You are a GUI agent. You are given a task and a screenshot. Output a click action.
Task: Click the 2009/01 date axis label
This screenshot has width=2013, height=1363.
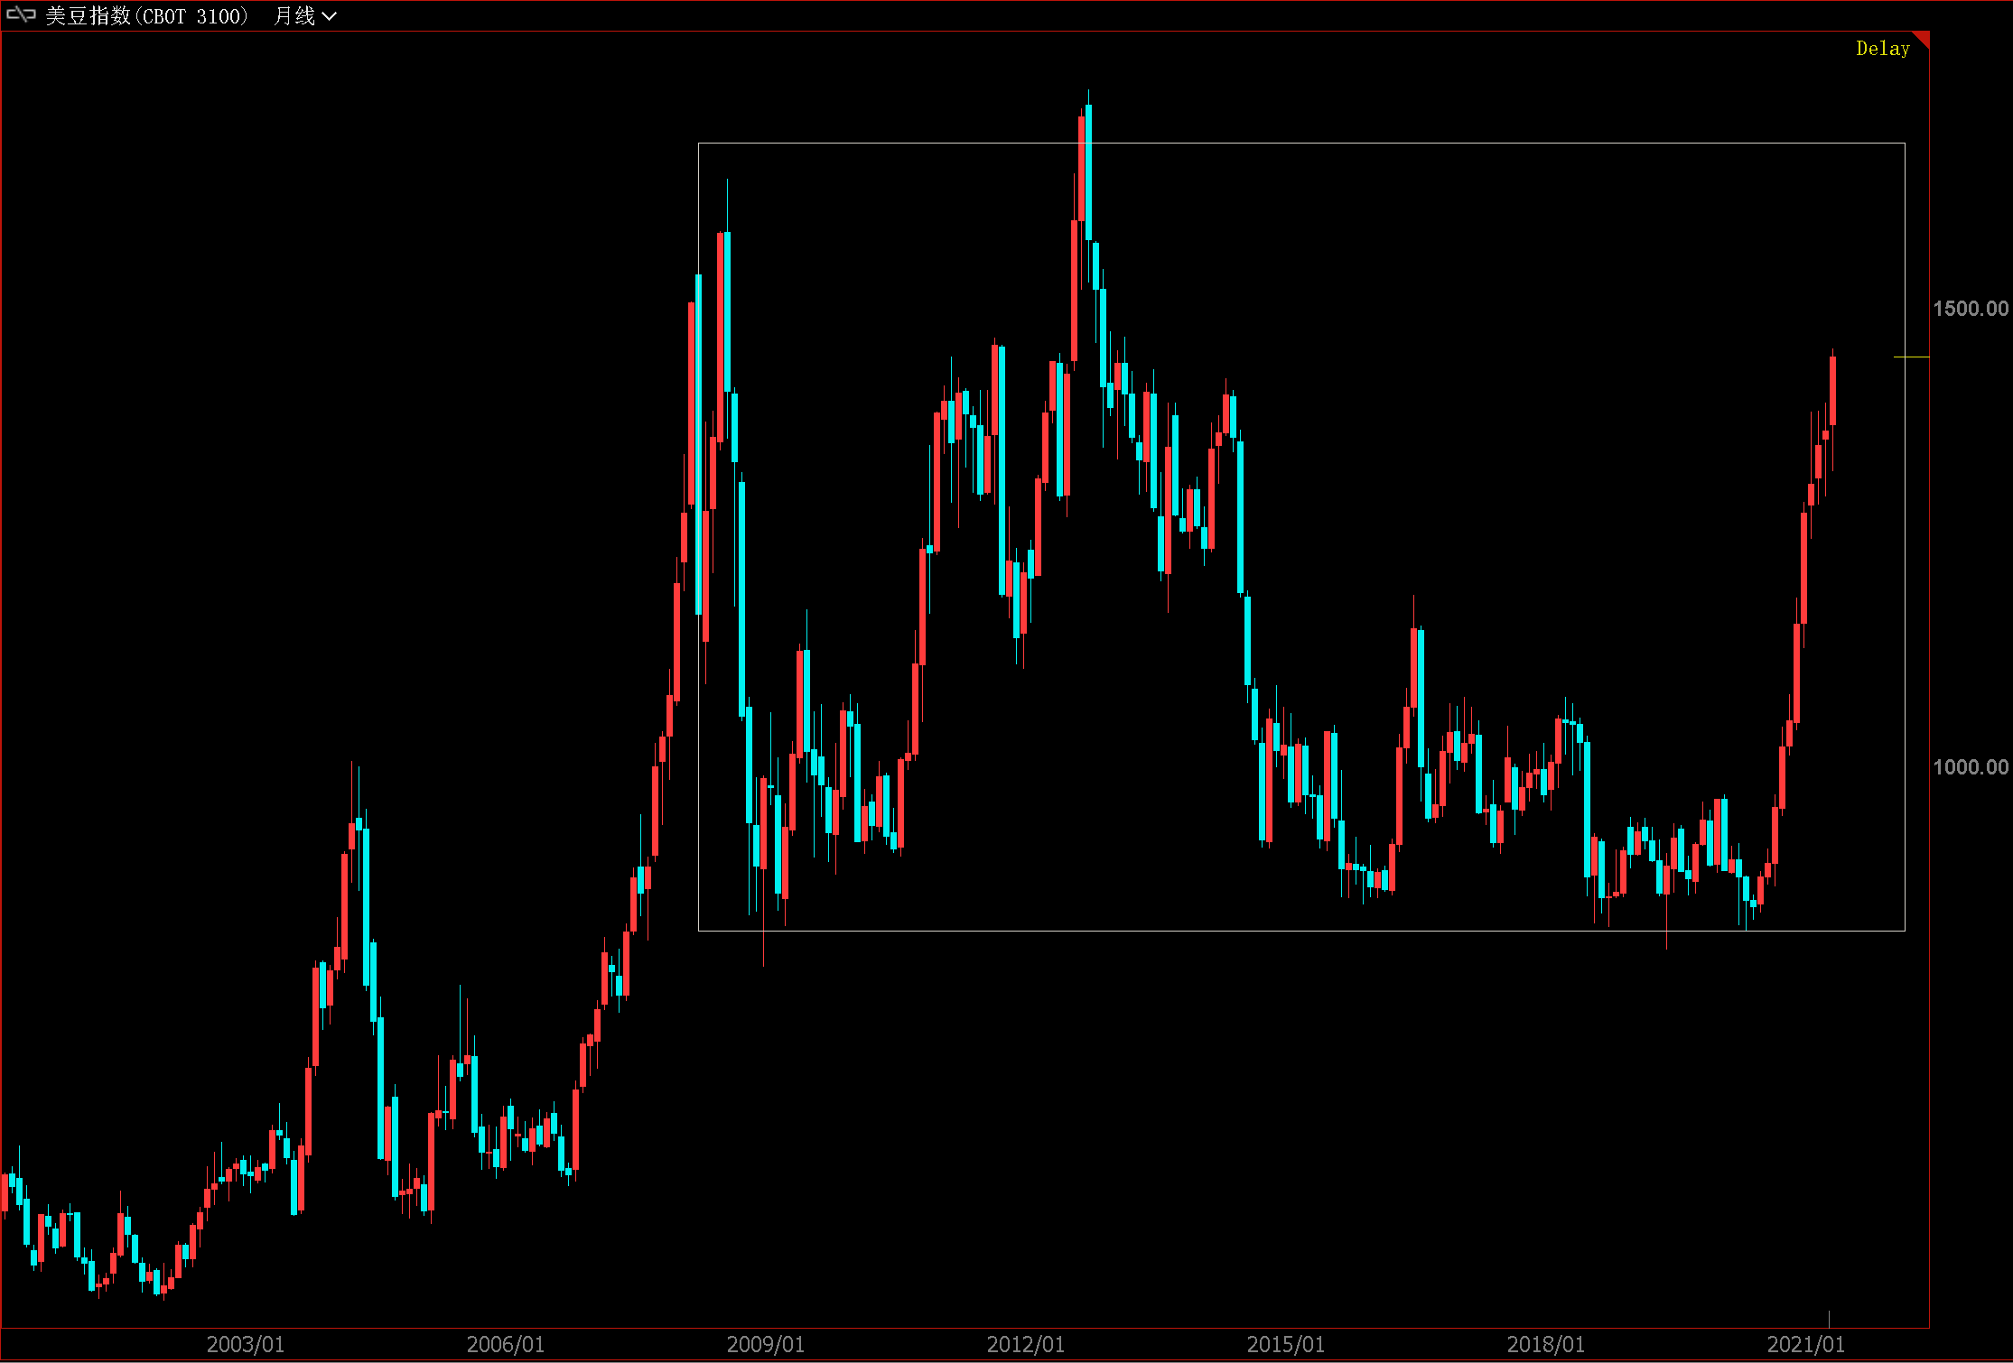tap(765, 1344)
